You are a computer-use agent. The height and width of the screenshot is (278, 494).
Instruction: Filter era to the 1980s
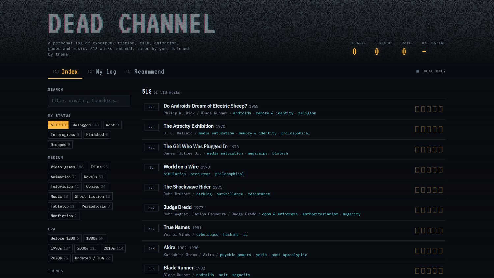click(95, 238)
